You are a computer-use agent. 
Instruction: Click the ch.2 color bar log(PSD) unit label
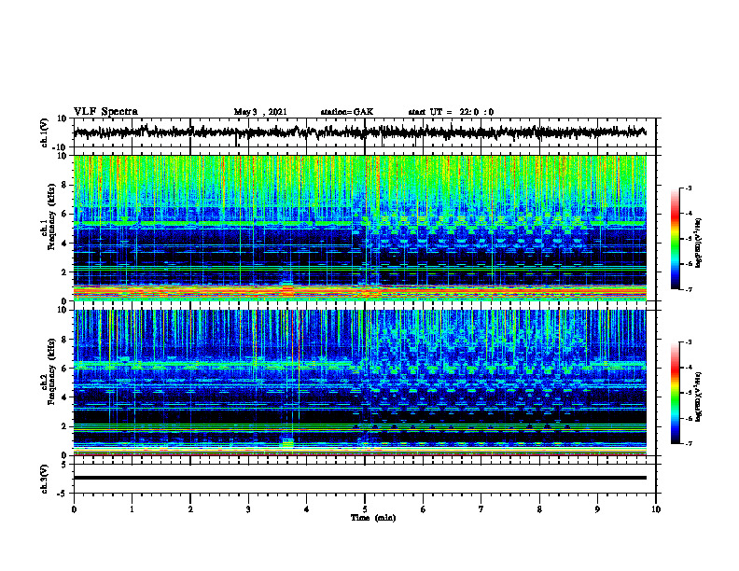699,397
